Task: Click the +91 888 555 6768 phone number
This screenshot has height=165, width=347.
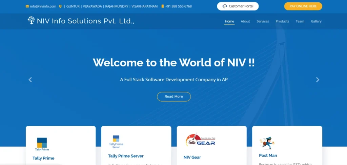Action: 178,6
